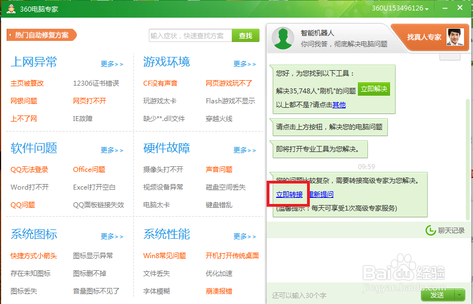The width and height of the screenshot is (473, 304).
Task: Open the 软件问题 category heading
Action: click(x=34, y=148)
